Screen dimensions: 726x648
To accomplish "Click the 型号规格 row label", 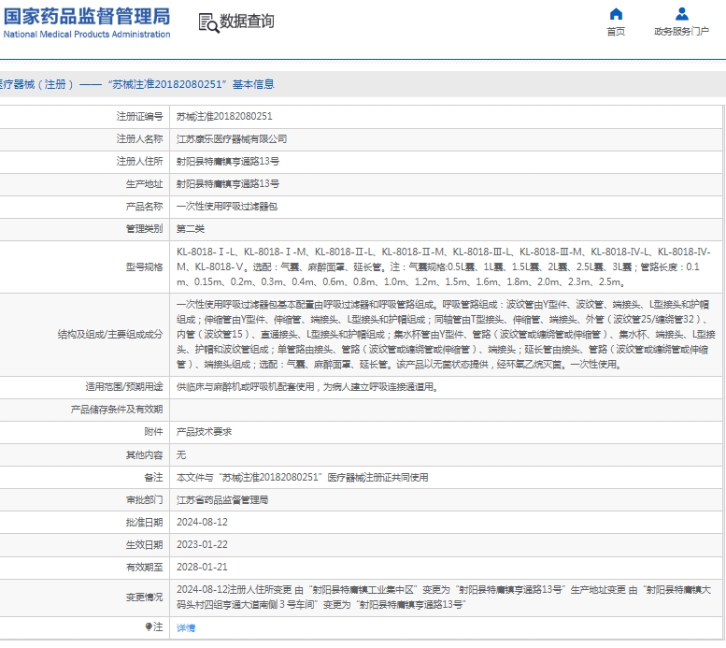I will [144, 266].
